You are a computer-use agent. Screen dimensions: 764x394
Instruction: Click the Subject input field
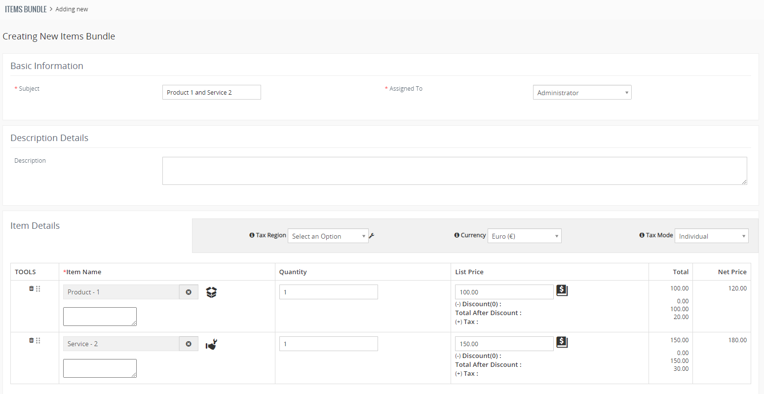pos(211,92)
